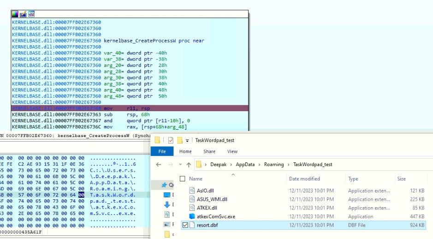Image resolution: width=433 pixels, height=239 pixels.
Task: Uncheck the resort.dbf checkbox
Action: point(185,225)
